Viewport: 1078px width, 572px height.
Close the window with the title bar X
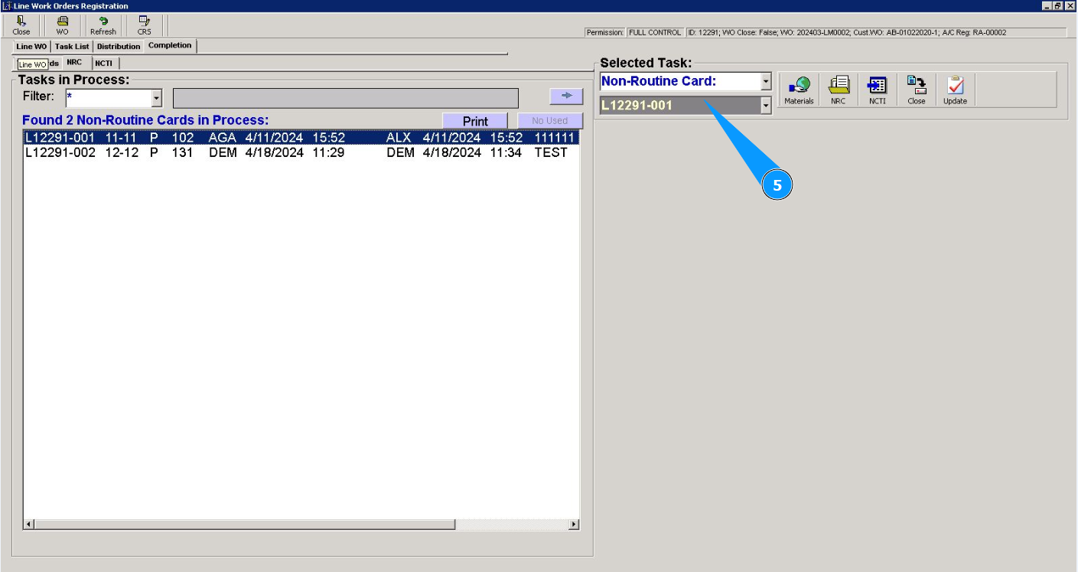tap(1070, 5)
